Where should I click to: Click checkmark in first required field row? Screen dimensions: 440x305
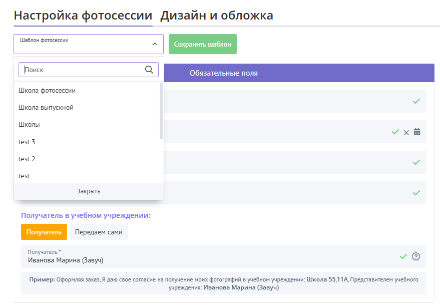click(x=416, y=101)
